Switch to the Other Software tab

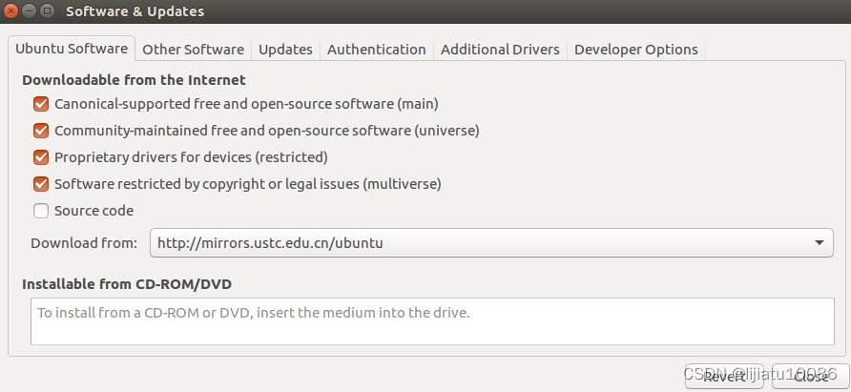(x=194, y=50)
